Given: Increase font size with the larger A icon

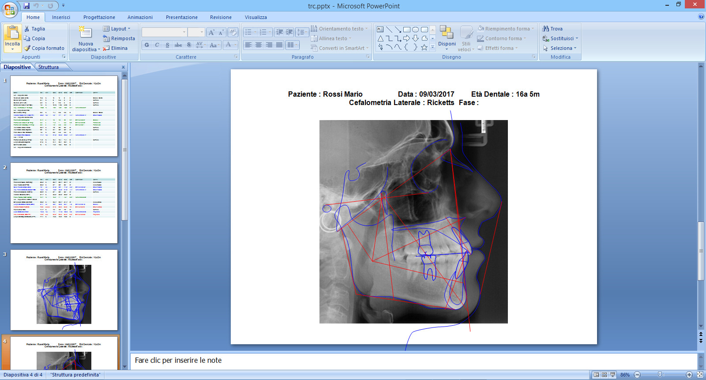Looking at the screenshot, I should 211,32.
